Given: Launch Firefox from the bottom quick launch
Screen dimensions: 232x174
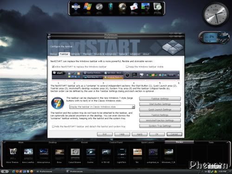Looking at the screenshot, I should click(x=17, y=171).
